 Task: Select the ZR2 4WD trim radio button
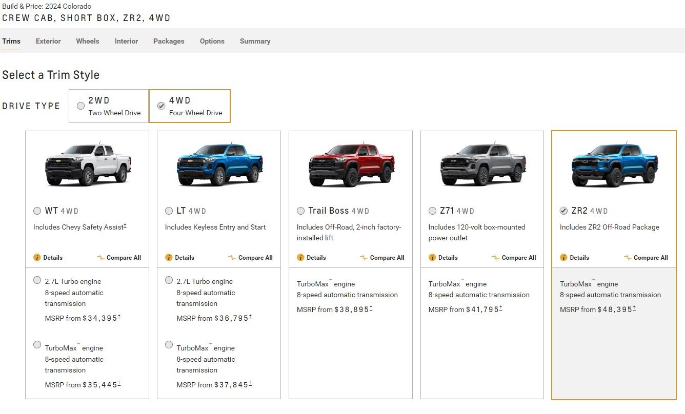pyautogui.click(x=563, y=211)
